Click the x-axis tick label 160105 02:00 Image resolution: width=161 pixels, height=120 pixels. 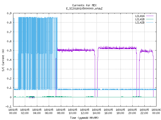25,111
